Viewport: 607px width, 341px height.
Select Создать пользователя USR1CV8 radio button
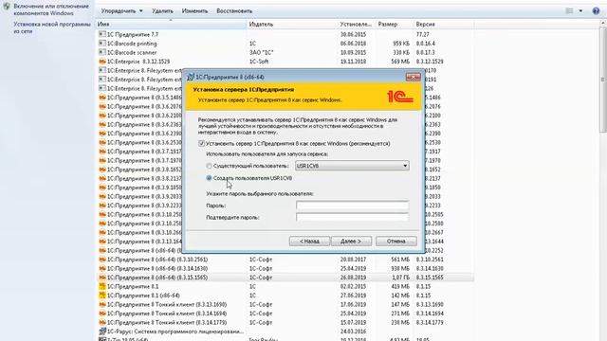point(209,178)
